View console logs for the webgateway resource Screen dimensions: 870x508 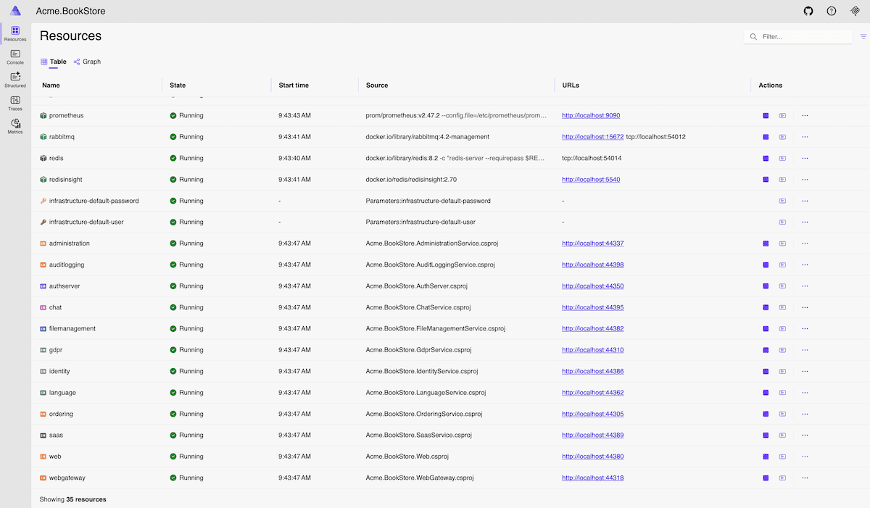pyautogui.click(x=766, y=478)
